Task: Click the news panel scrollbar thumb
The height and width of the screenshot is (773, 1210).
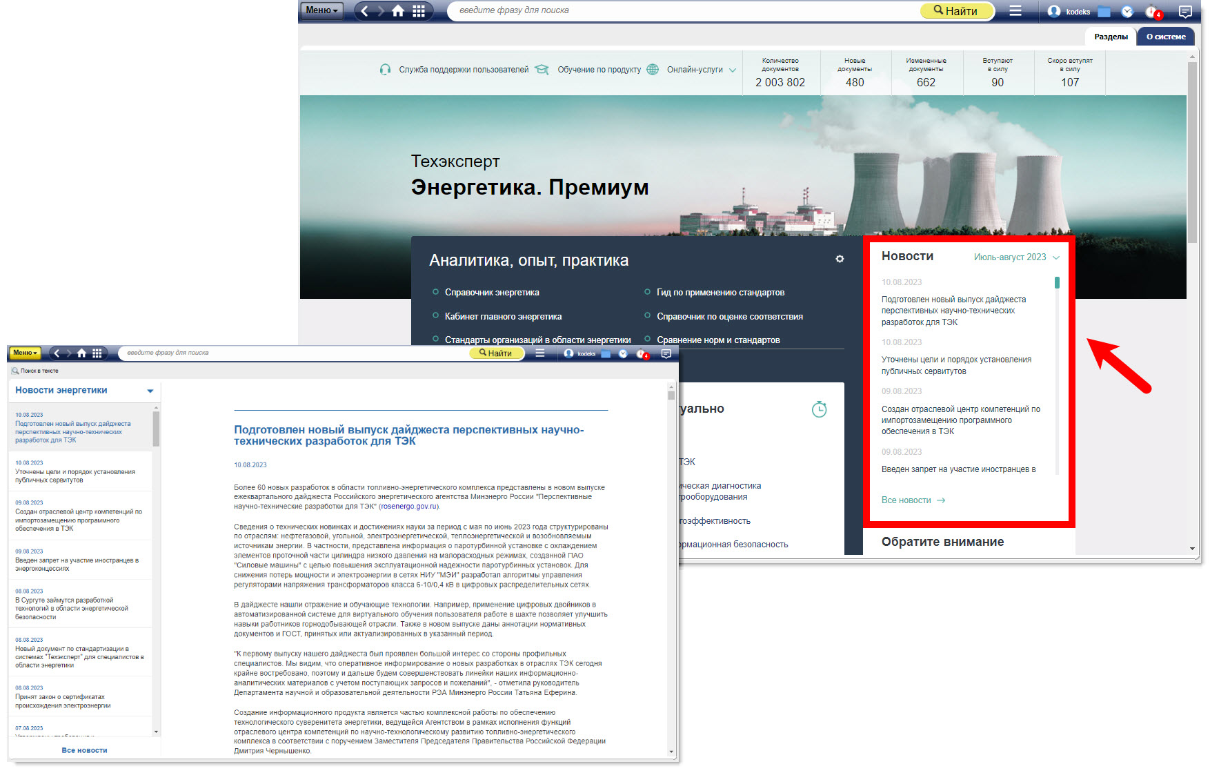Action: pyautogui.click(x=1057, y=282)
